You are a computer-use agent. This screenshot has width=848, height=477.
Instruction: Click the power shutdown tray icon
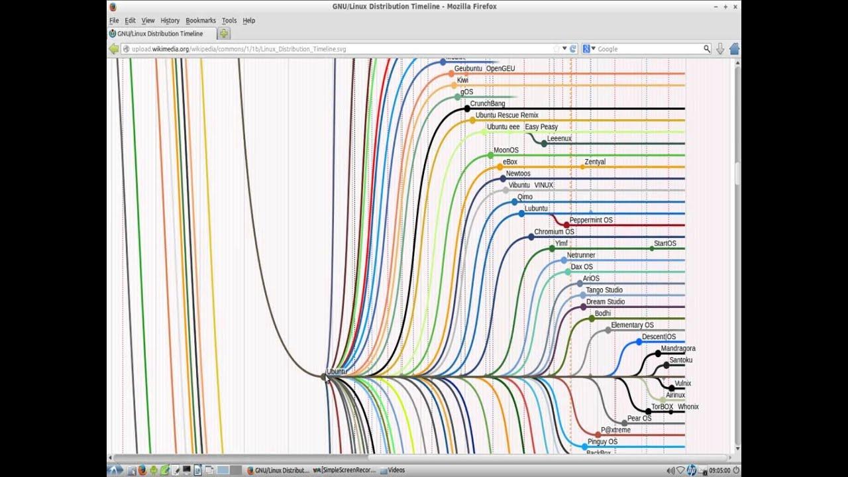click(736, 470)
